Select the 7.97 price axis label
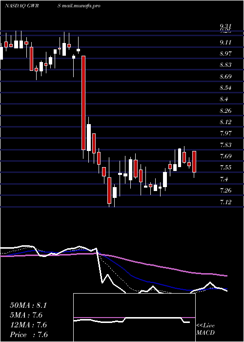 pos(225,133)
